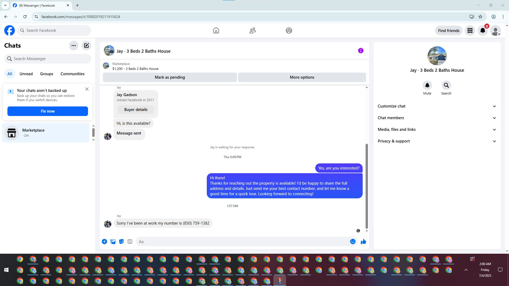The width and height of the screenshot is (509, 286).
Task: Switch to the Communities tab
Action: (72, 74)
